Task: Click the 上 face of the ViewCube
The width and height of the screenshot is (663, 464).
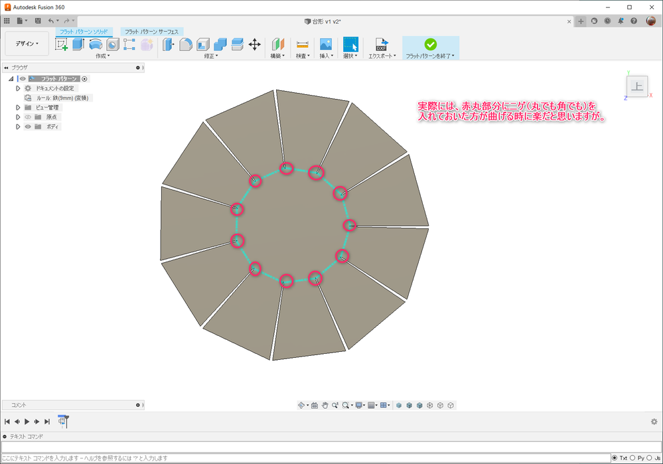Action: [x=636, y=86]
